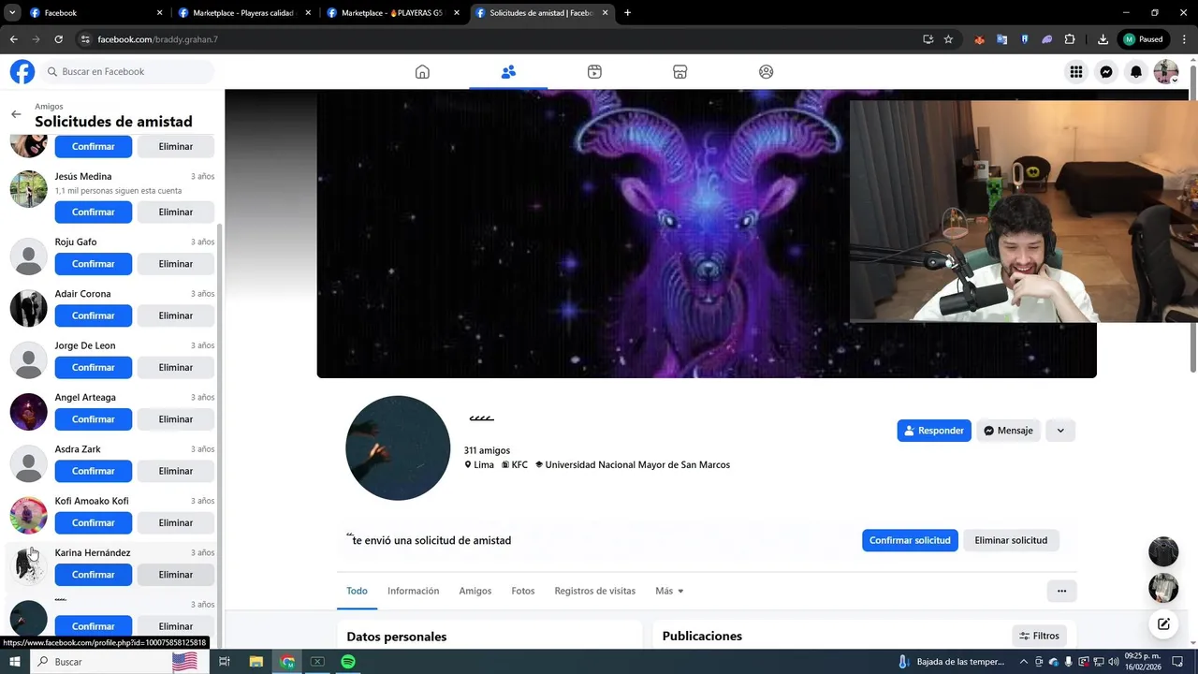Open Spotify from the taskbar
Screen dimensions: 1198x674
coord(348,662)
